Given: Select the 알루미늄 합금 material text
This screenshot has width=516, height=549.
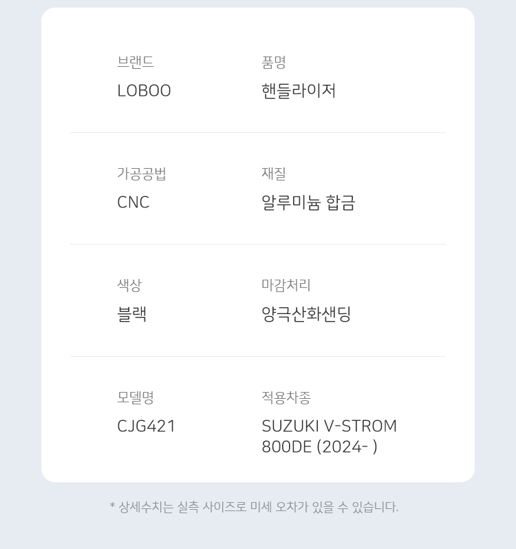Looking at the screenshot, I should (308, 203).
